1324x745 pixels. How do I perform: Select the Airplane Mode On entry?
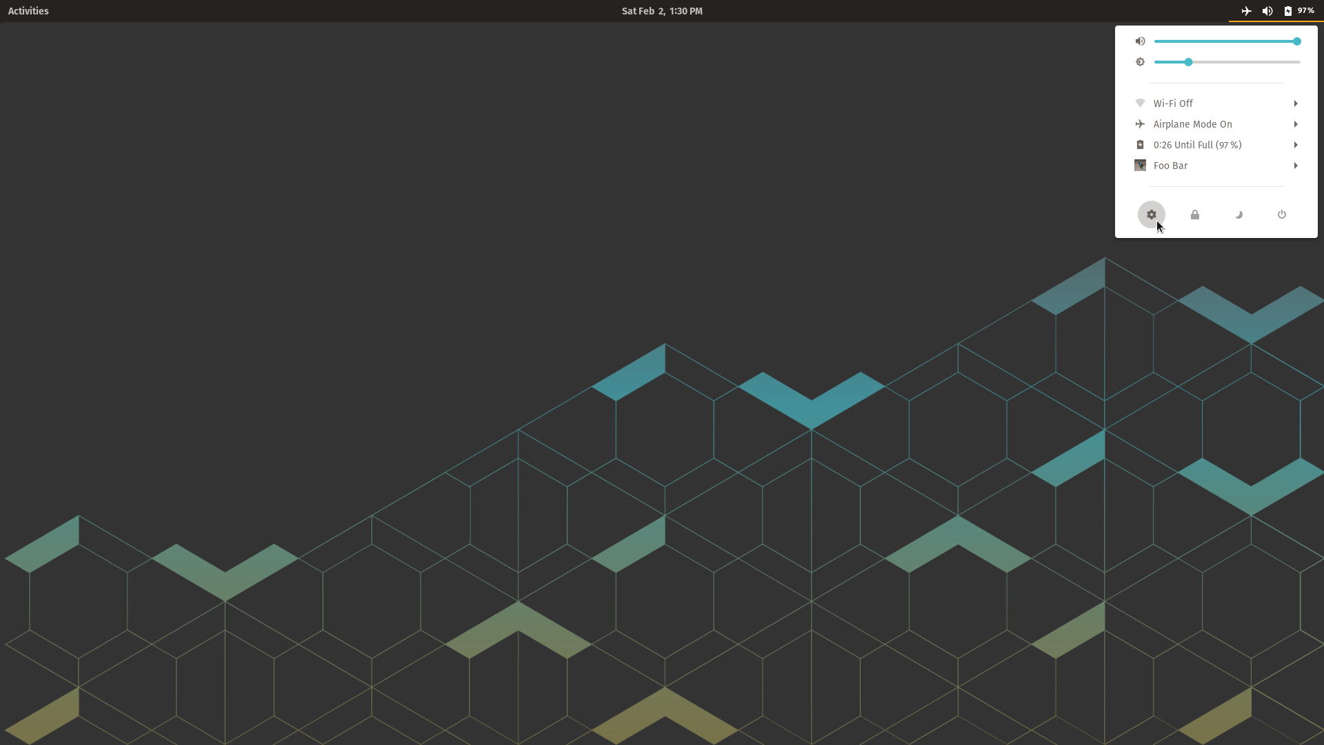(x=1192, y=124)
